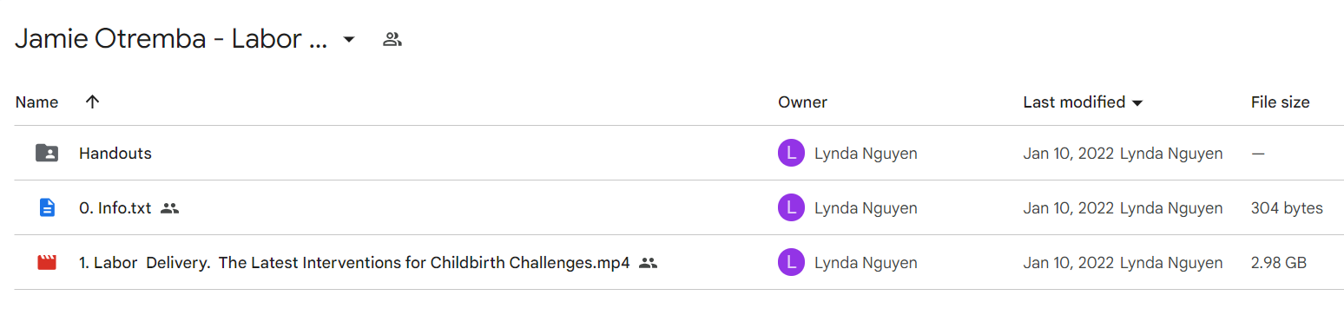Screen dimensions: 1344x315
Task: Click the red video file icon
Action: point(47,262)
